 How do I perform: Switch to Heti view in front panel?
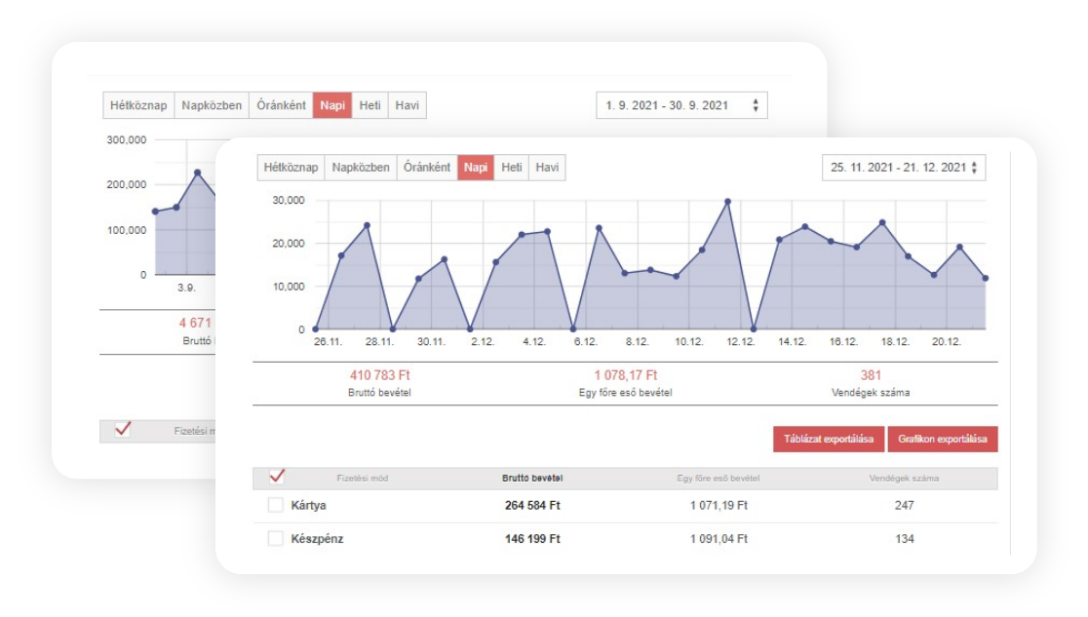512,168
